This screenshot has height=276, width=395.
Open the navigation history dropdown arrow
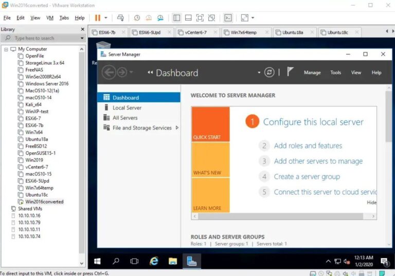click(x=131, y=72)
